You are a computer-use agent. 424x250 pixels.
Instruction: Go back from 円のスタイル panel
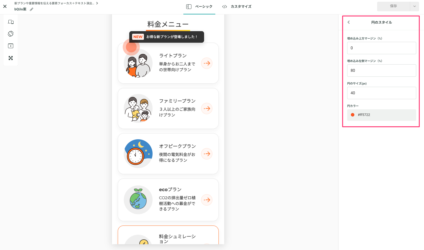tap(349, 22)
